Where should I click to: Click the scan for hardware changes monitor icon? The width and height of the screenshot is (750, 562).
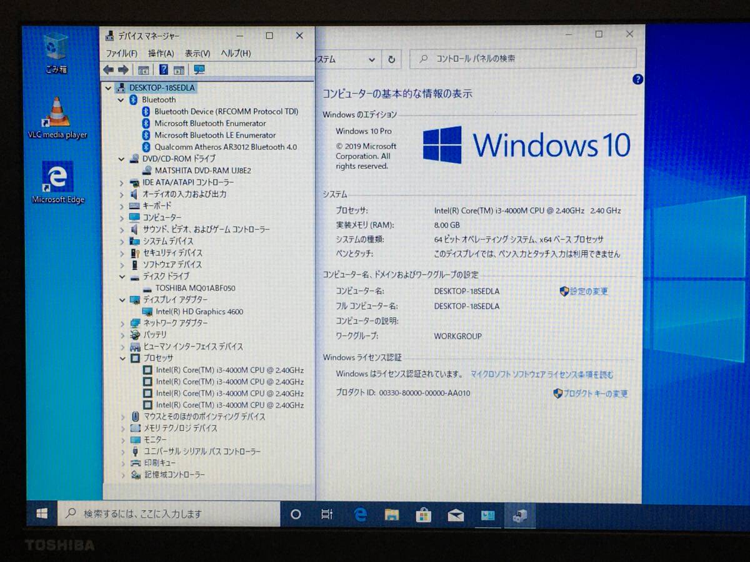(x=199, y=70)
